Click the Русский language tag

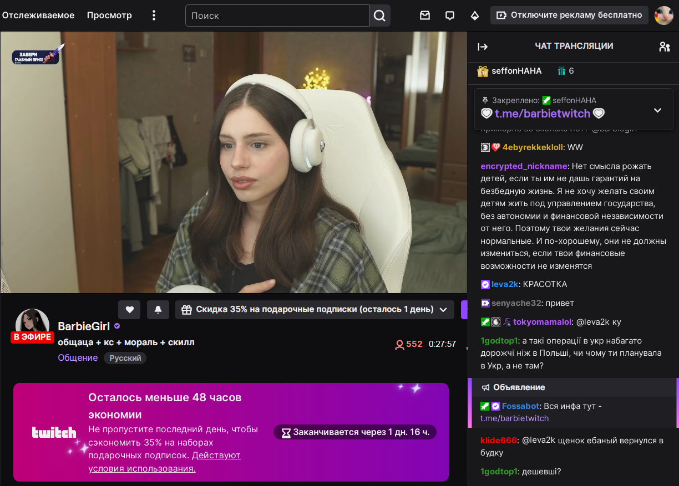pos(125,358)
